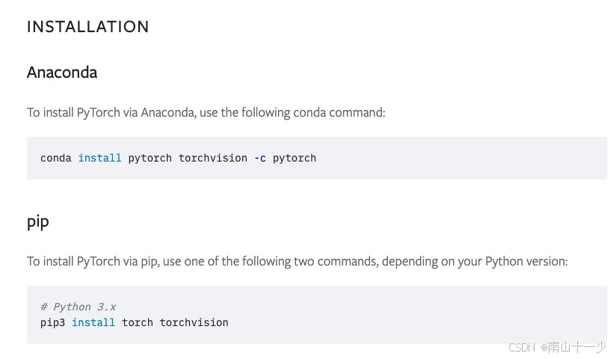Viewport: 616px width, 359px height.
Task: Click the first pytorch package name after conda install
Action: pos(150,158)
